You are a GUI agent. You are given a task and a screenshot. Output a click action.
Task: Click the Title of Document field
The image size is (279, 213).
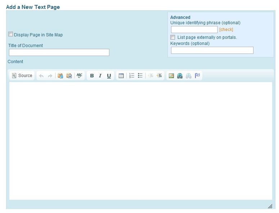59,52
